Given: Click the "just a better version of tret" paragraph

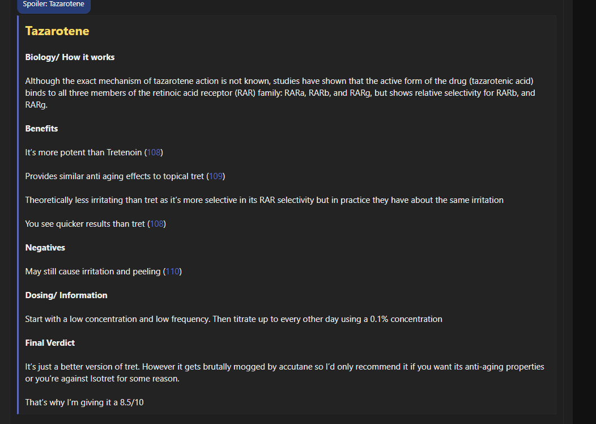Looking at the screenshot, I should 284,372.
